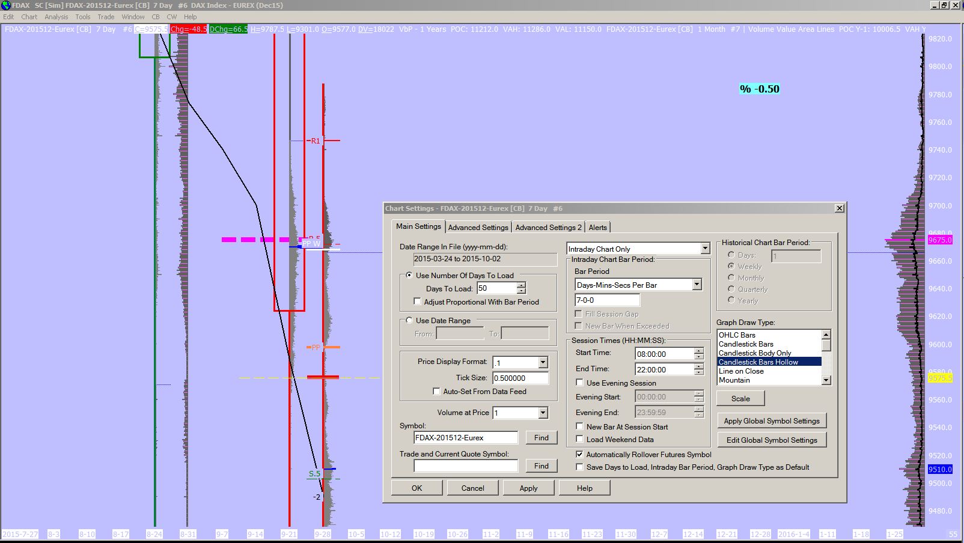The image size is (964, 543).
Task: Select the Use Date Range radio button
Action: click(409, 320)
